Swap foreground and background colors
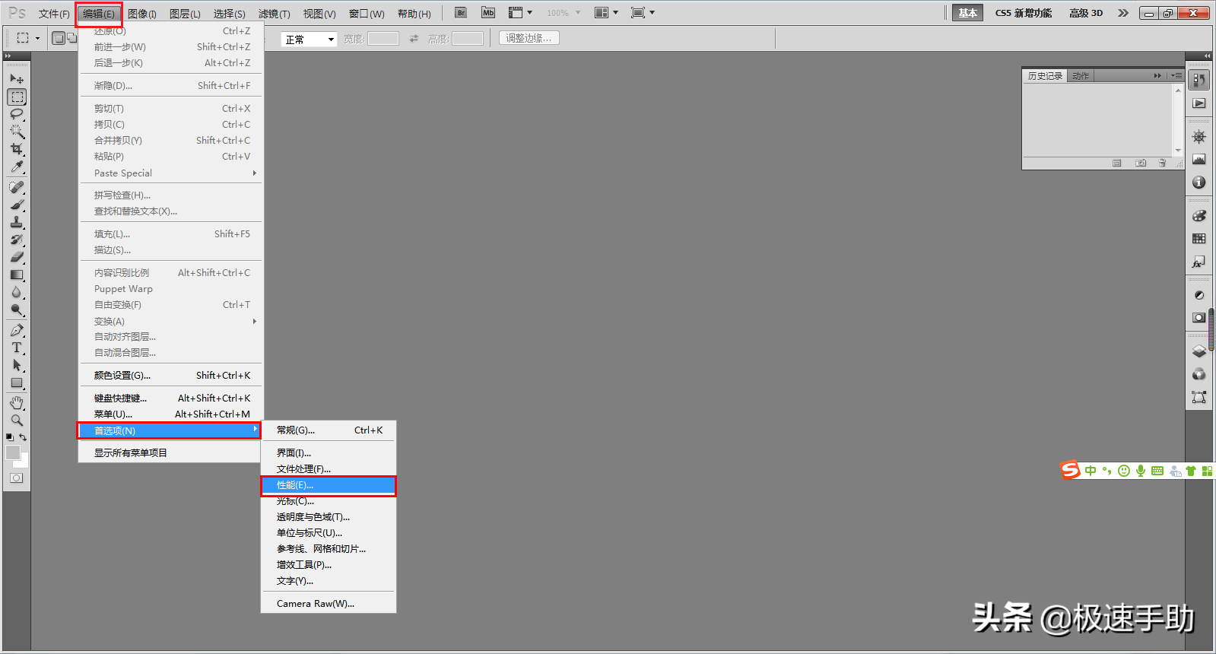The width and height of the screenshot is (1216, 654). (24, 437)
